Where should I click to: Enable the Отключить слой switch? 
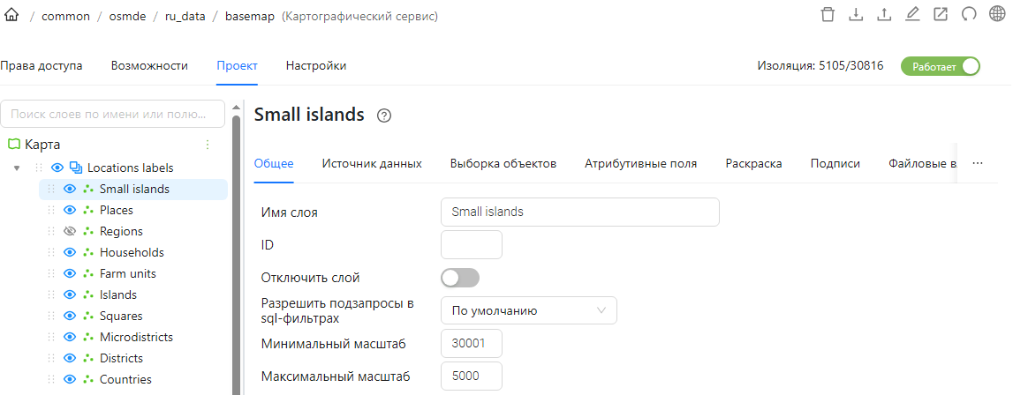click(x=460, y=279)
